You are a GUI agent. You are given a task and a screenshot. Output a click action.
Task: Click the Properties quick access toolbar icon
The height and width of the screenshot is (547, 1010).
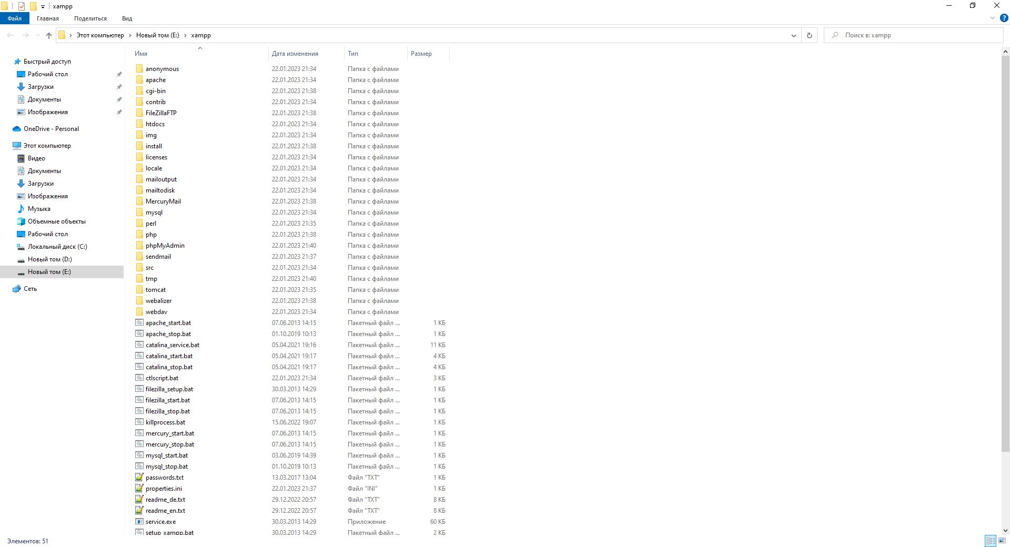(x=22, y=6)
